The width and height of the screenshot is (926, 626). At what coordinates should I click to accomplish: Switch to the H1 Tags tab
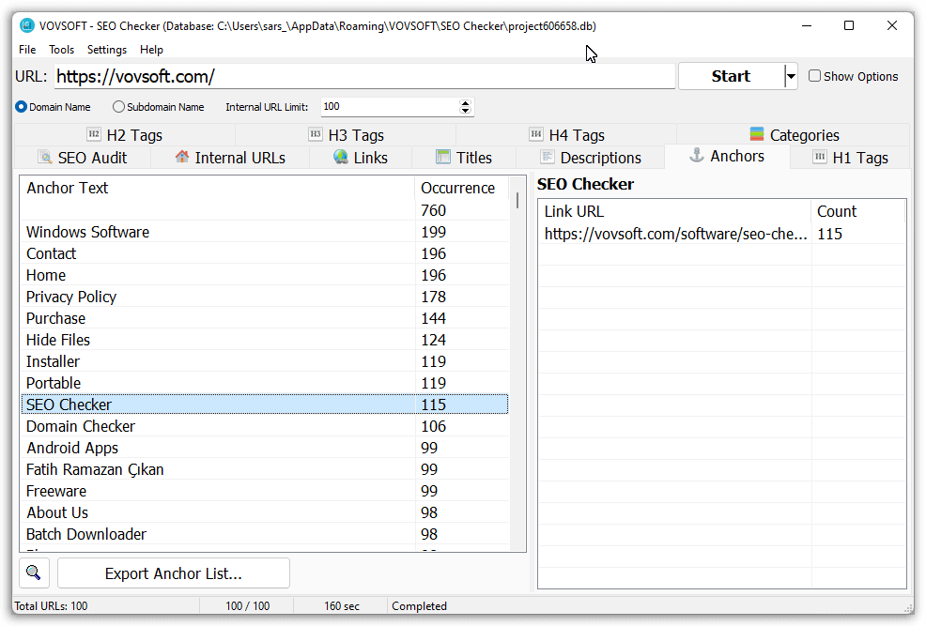(851, 158)
